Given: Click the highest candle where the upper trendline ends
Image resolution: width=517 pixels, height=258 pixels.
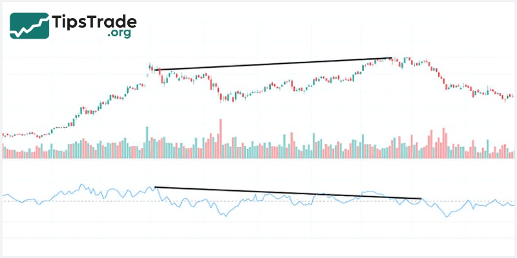Looking at the screenshot, I should pyautogui.click(x=391, y=60).
